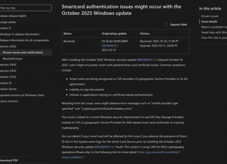This screenshot has width=227, height=164.
Task: Open Release information for AI components
Action: pos(24,40)
